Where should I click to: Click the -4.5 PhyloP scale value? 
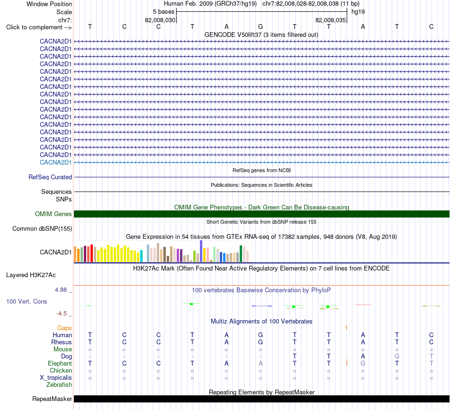pos(62,314)
